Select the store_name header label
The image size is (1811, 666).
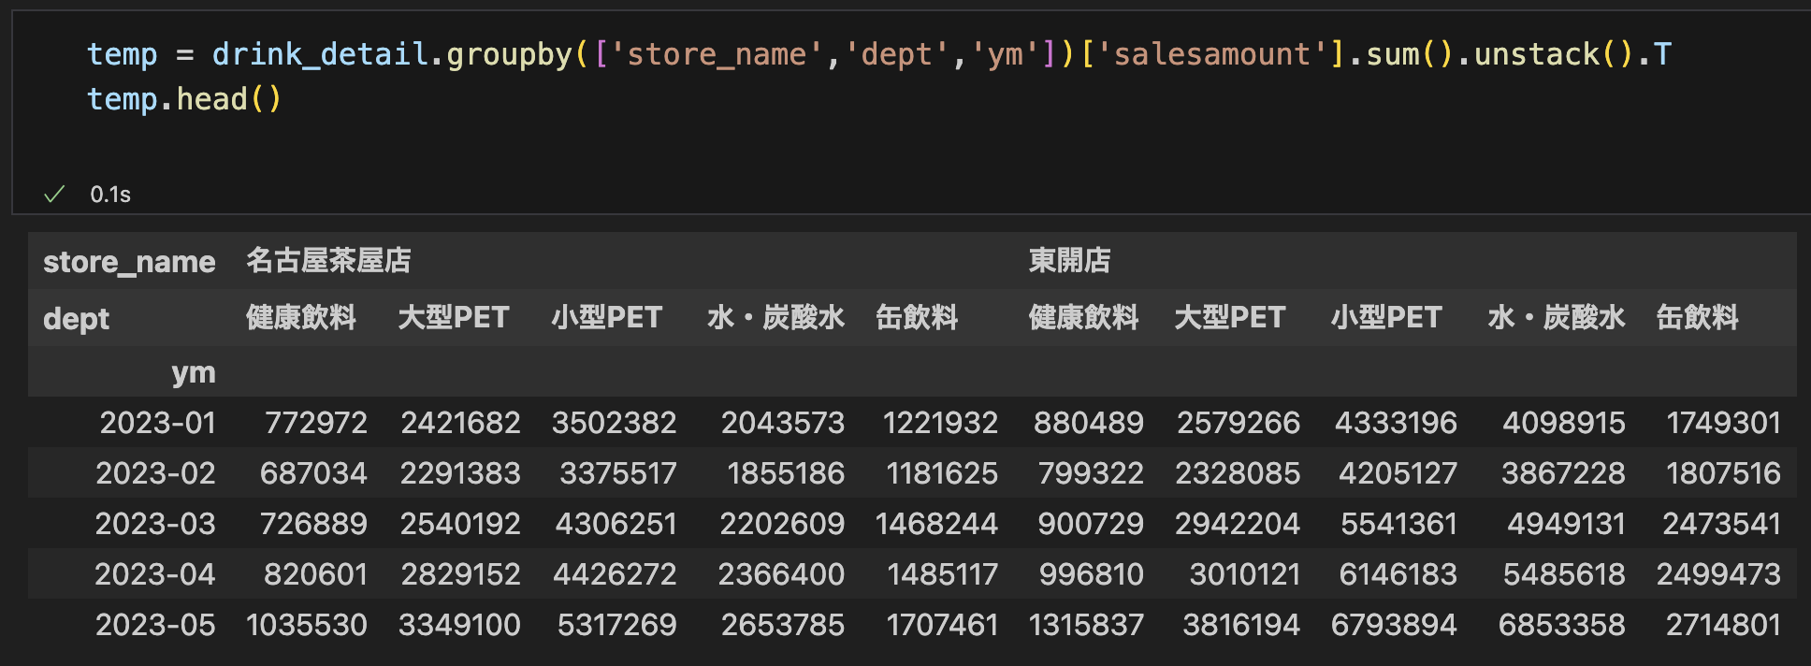129,262
